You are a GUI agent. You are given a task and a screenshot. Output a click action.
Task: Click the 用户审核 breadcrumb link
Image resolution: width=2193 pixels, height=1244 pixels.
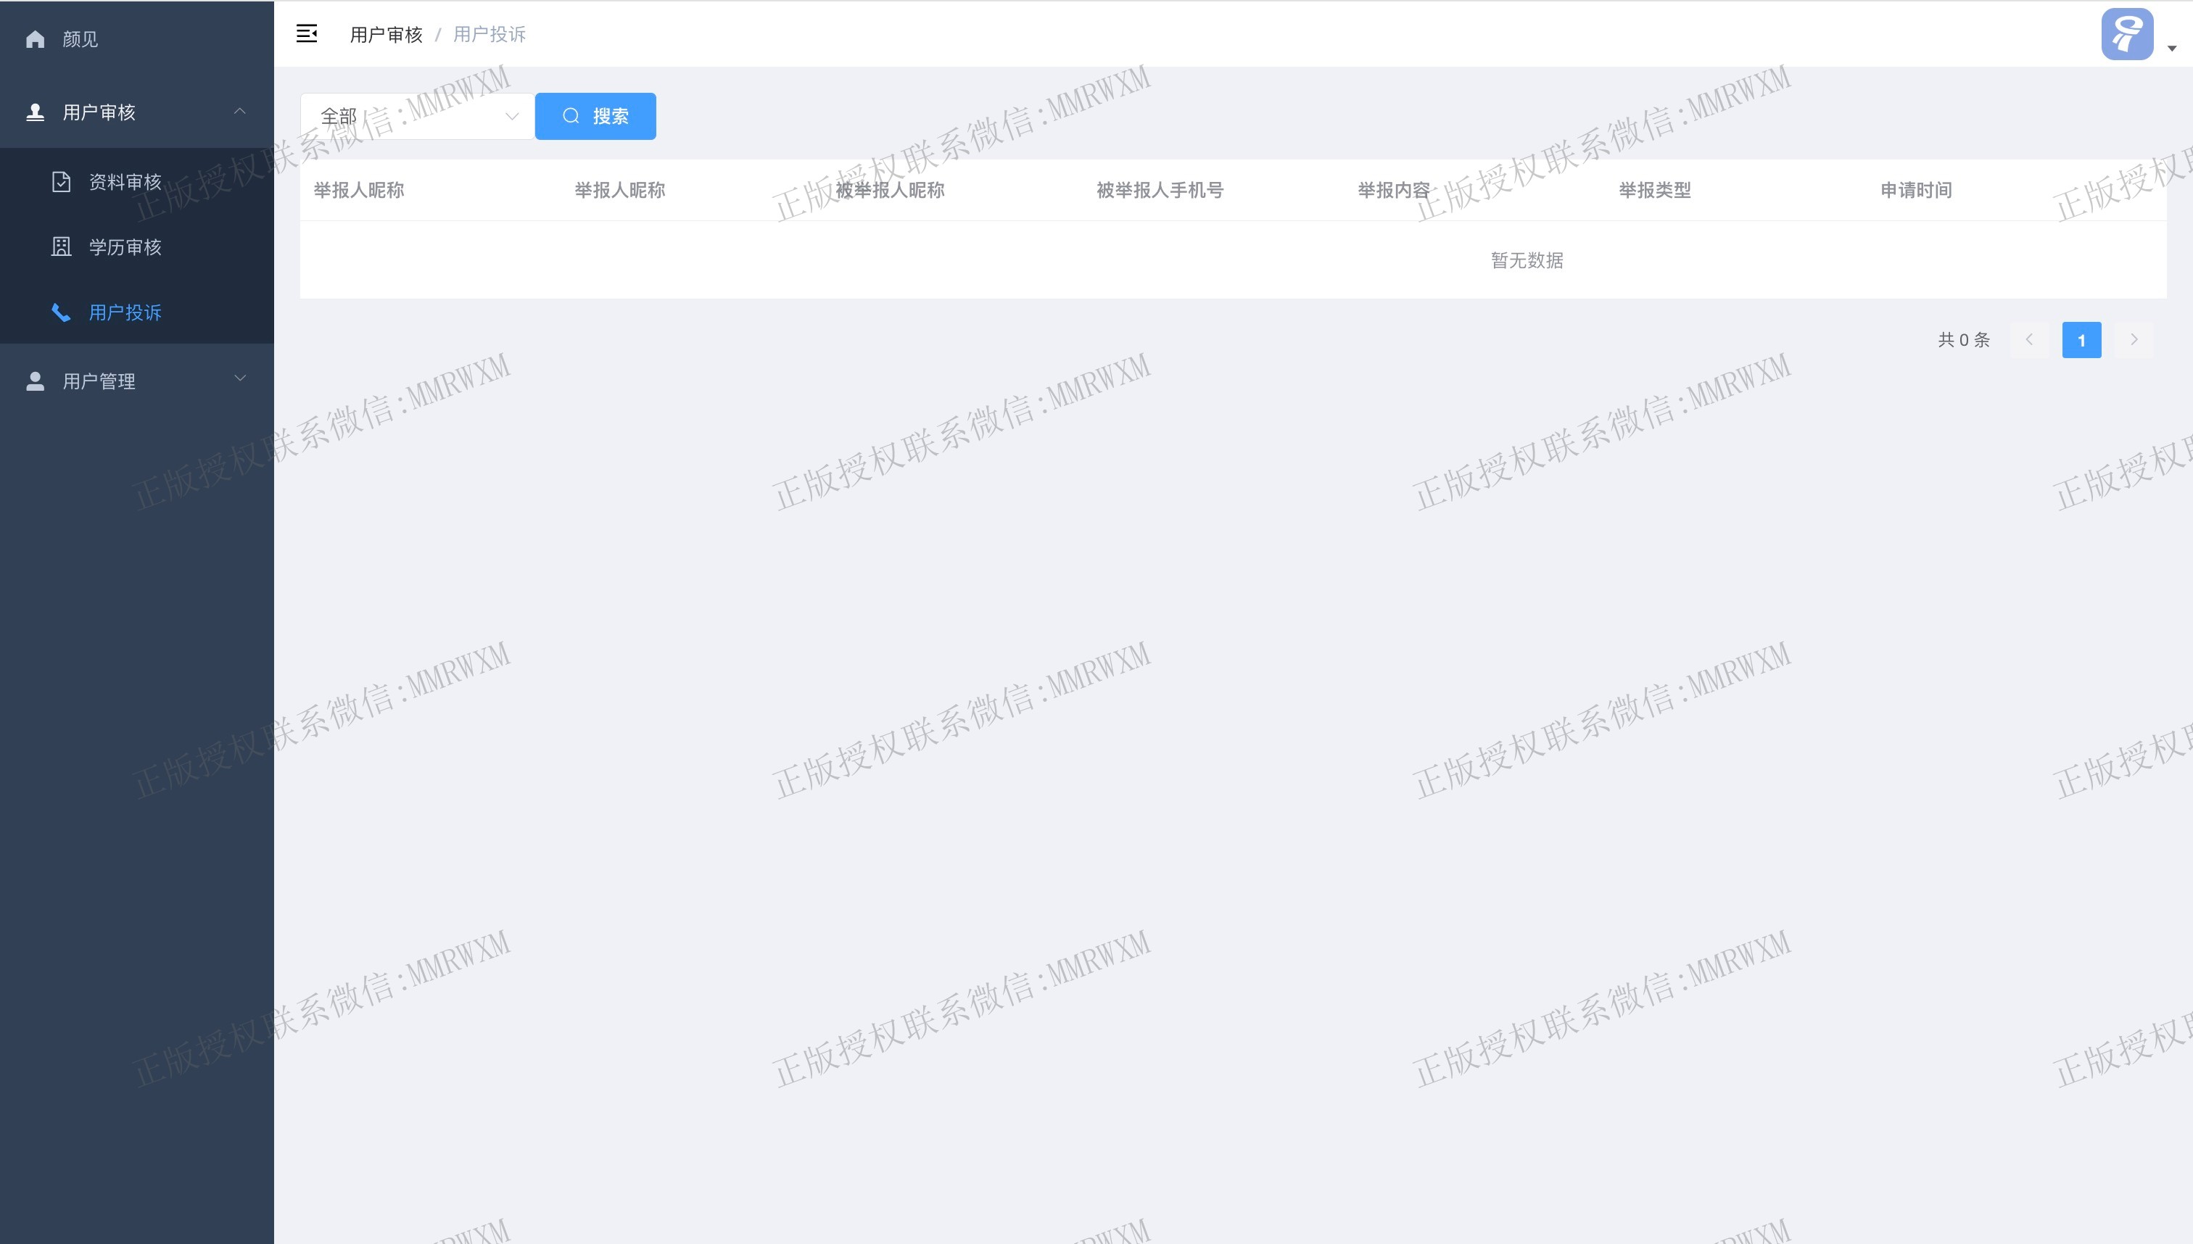pos(387,34)
